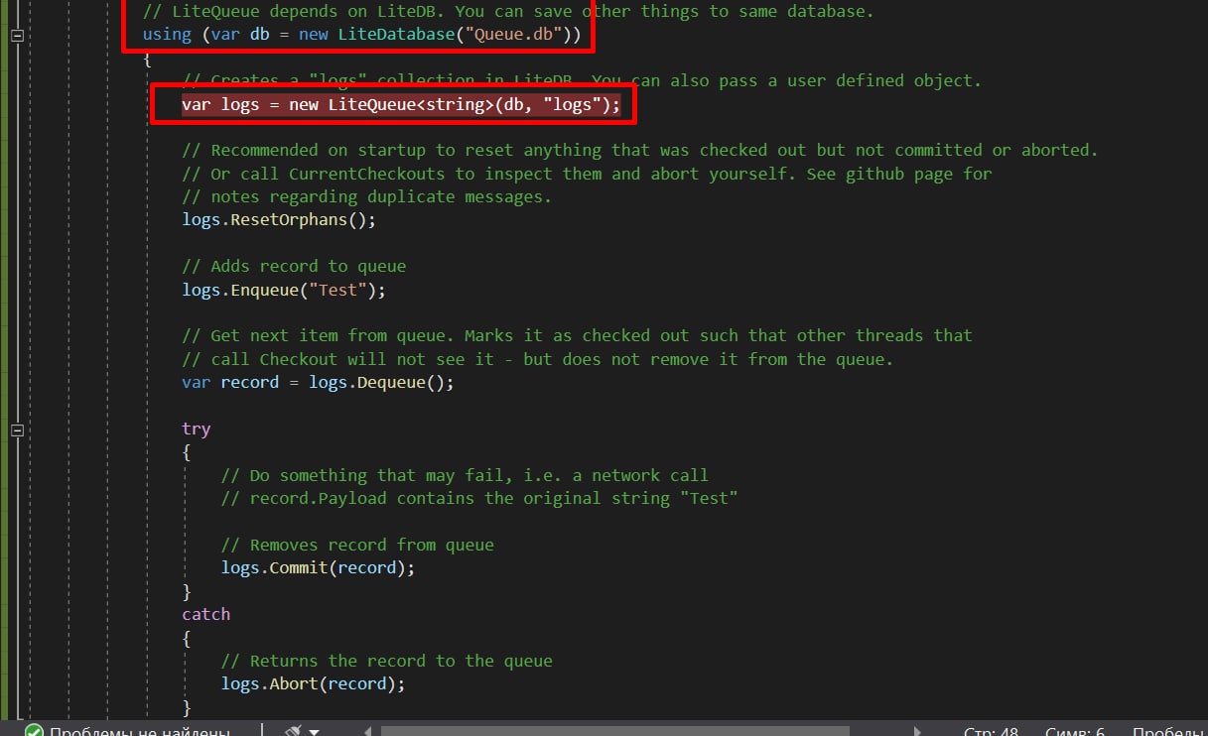Viewport: 1208px width, 736px height.
Task: Click the highlighted 'var logs = new LiteQueue' line
Action: pyautogui.click(x=401, y=104)
